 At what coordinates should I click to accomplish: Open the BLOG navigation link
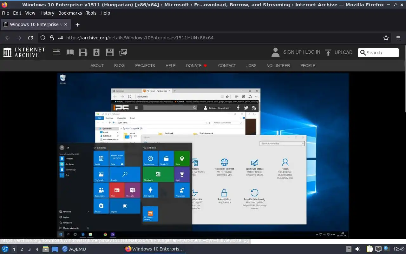click(x=119, y=66)
